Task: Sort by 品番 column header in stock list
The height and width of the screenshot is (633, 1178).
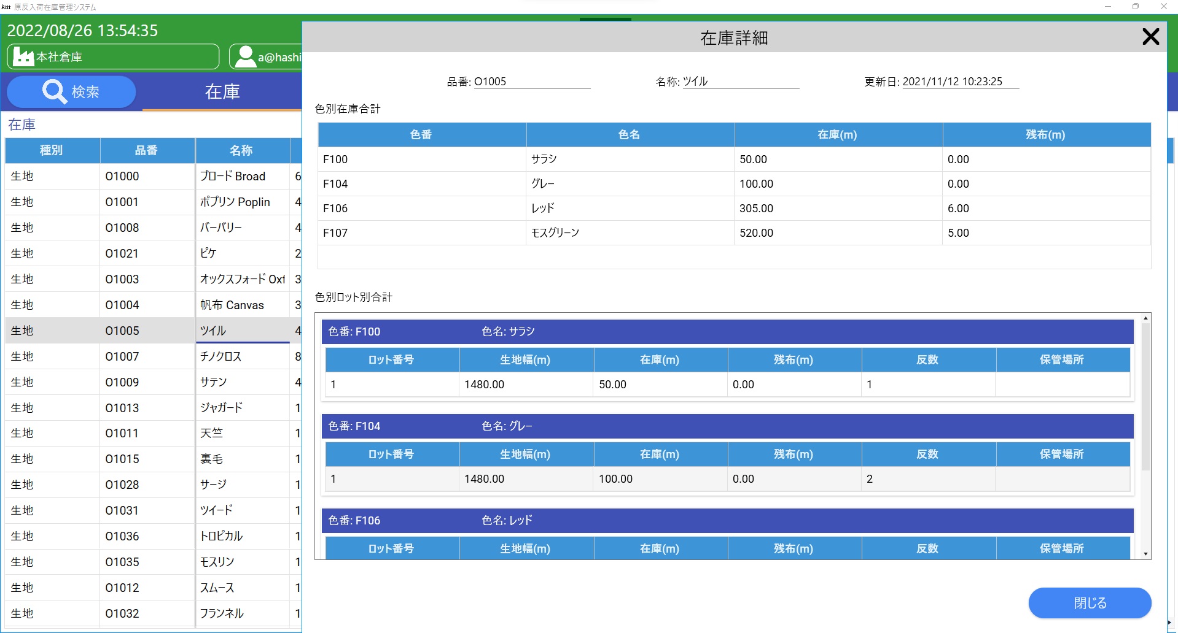Action: [147, 150]
